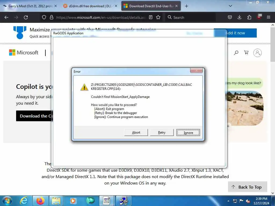Click Firefox icon in taskbar

pos(40,201)
